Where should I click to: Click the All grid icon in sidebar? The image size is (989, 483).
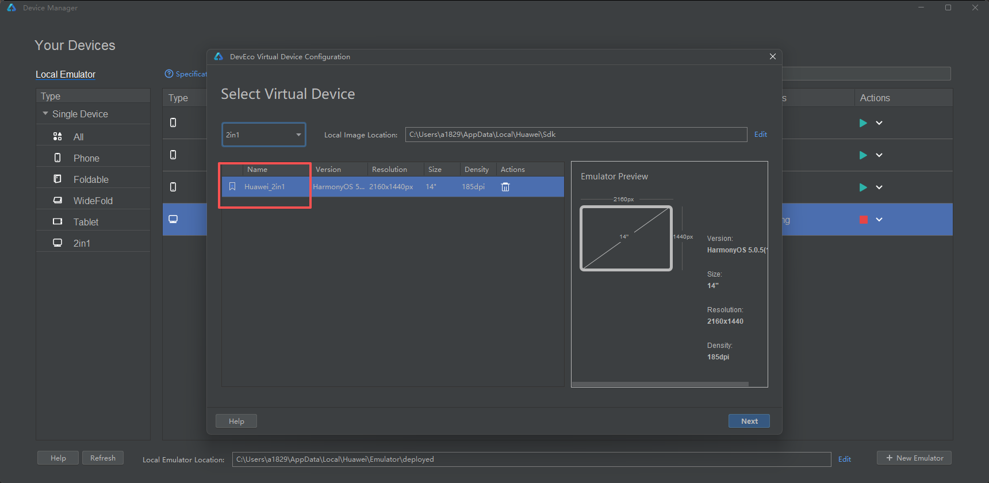click(57, 136)
